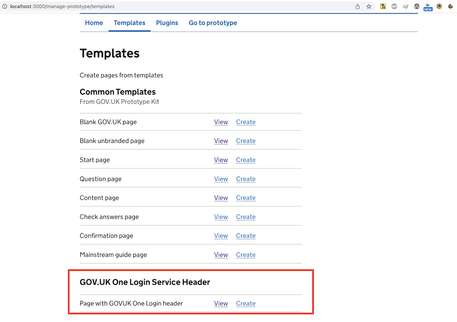This screenshot has height=322, width=457.
Task: Create a Blank unbranded page
Action: coord(246,141)
